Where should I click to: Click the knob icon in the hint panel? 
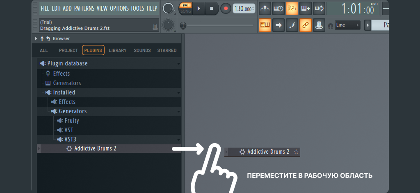coord(155,27)
